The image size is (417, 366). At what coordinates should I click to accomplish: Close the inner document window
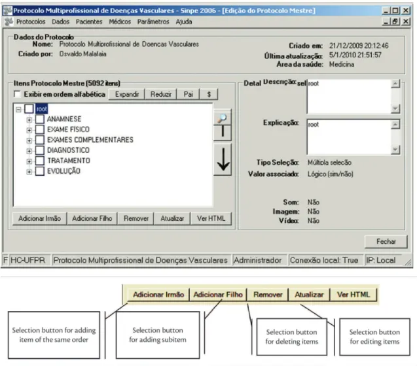coord(406,22)
